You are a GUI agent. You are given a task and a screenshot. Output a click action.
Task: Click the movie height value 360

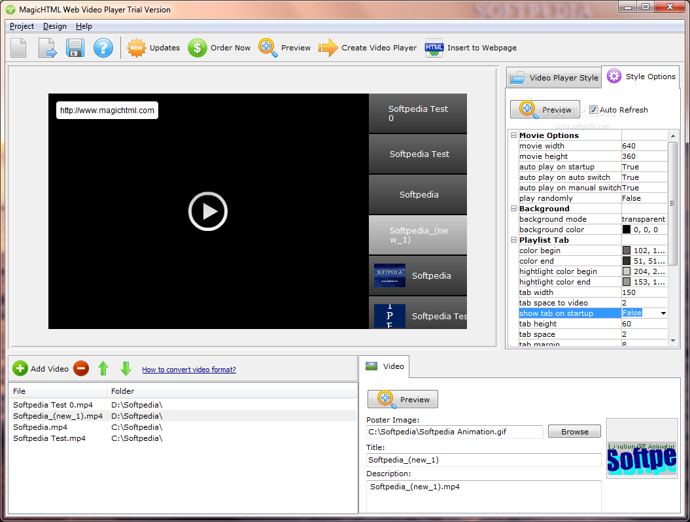(644, 156)
